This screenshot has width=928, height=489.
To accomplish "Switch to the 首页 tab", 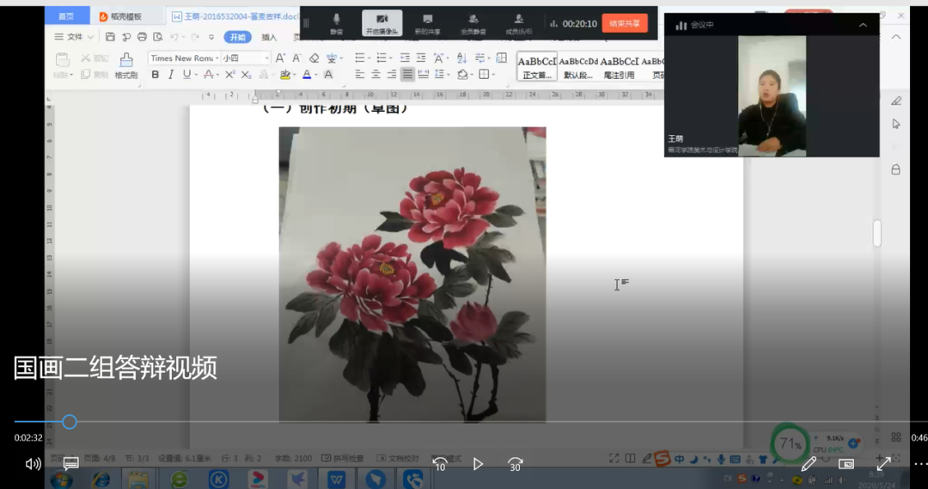I will tap(66, 16).
